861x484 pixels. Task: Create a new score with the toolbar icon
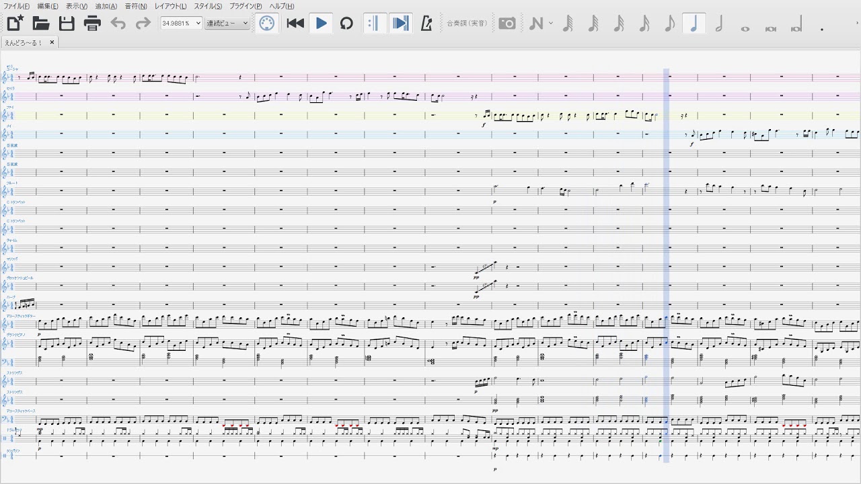(15, 24)
